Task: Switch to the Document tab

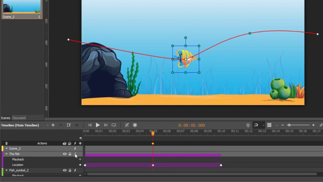Action: 19,118
